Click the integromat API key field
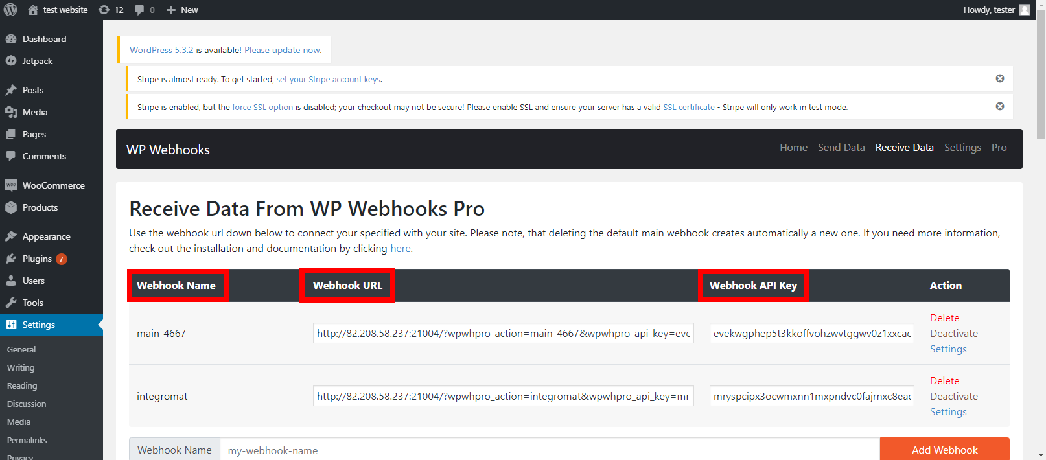The width and height of the screenshot is (1046, 460). (x=812, y=396)
